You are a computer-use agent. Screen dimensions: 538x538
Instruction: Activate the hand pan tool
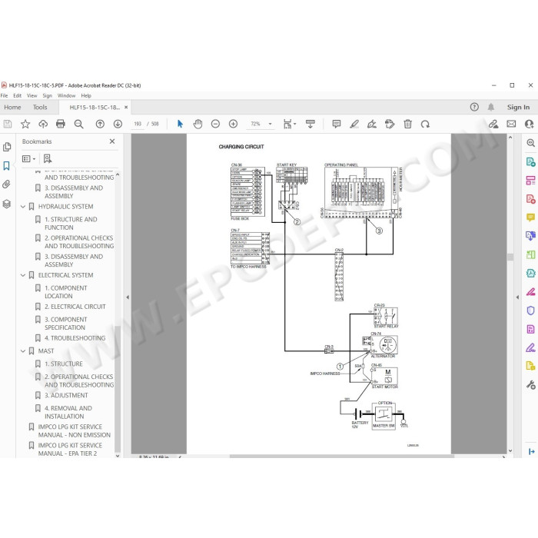click(x=198, y=124)
